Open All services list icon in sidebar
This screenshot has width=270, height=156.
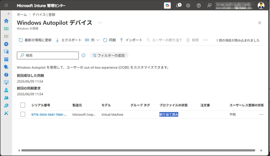pyautogui.click(x=6, y=36)
